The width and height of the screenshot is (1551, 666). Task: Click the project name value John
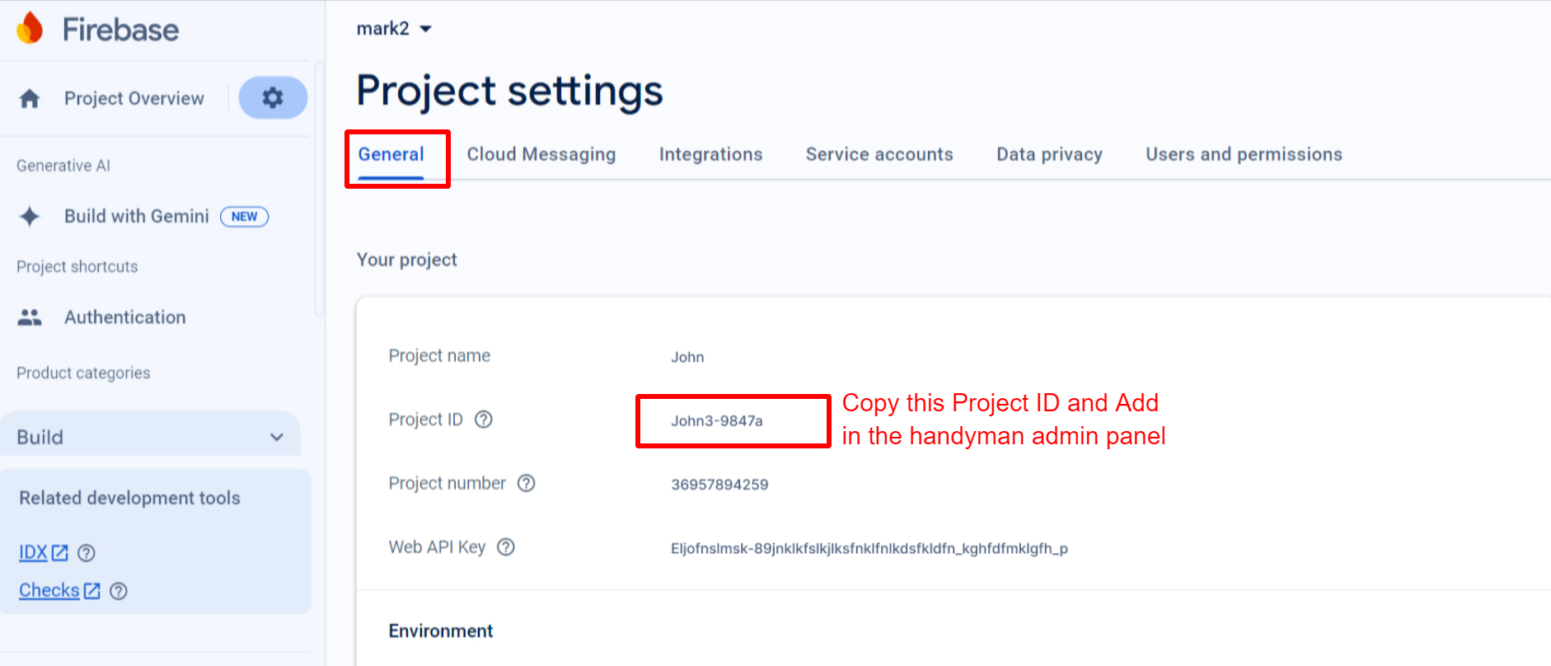pyautogui.click(x=687, y=357)
